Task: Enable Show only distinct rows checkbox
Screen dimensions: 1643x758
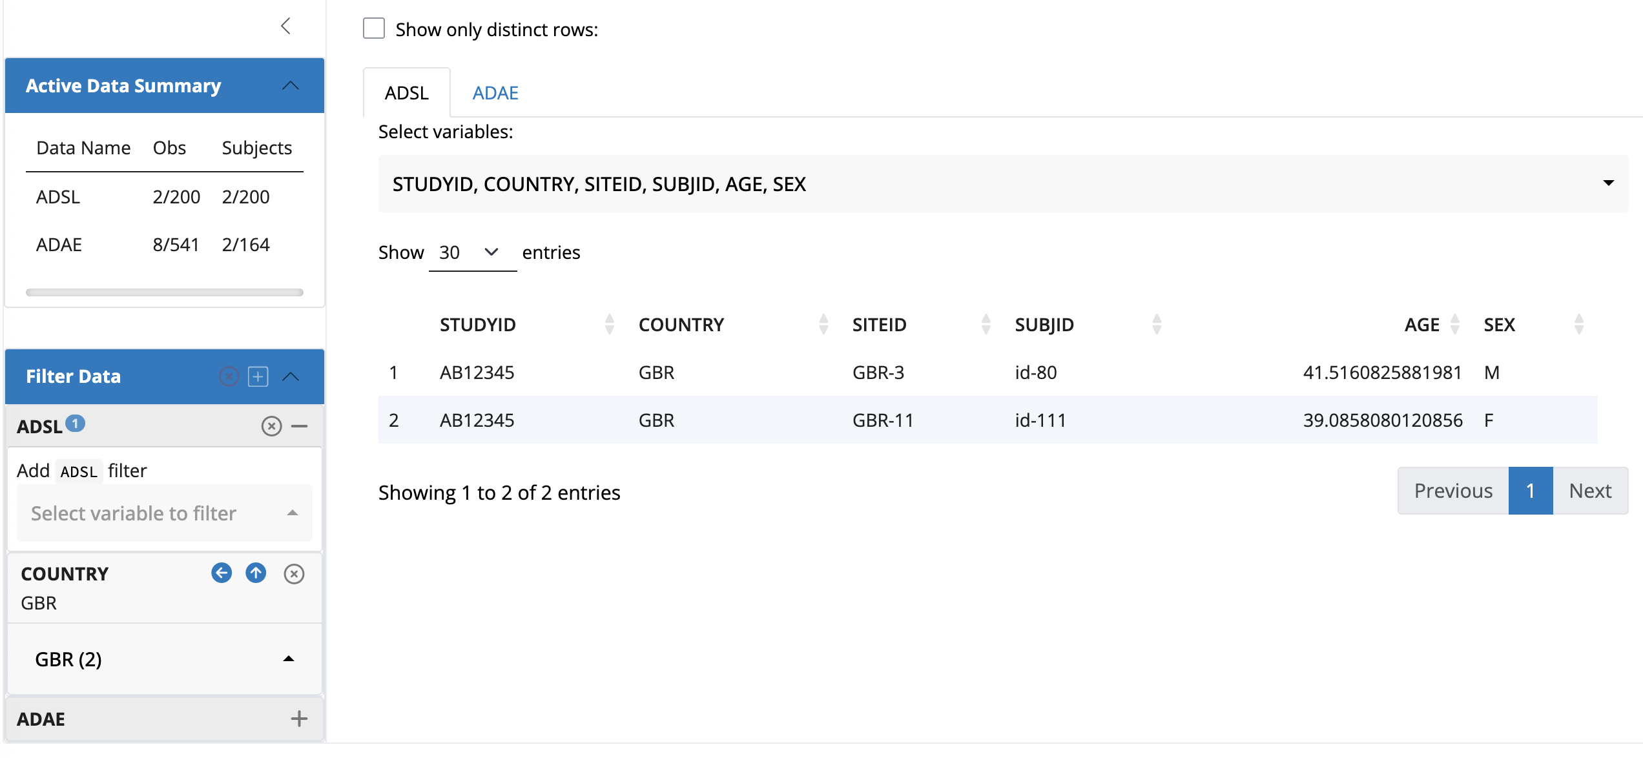Action: 374,29
